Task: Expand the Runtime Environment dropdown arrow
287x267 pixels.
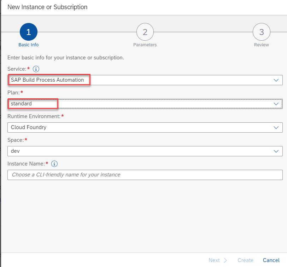Action: pos(276,128)
